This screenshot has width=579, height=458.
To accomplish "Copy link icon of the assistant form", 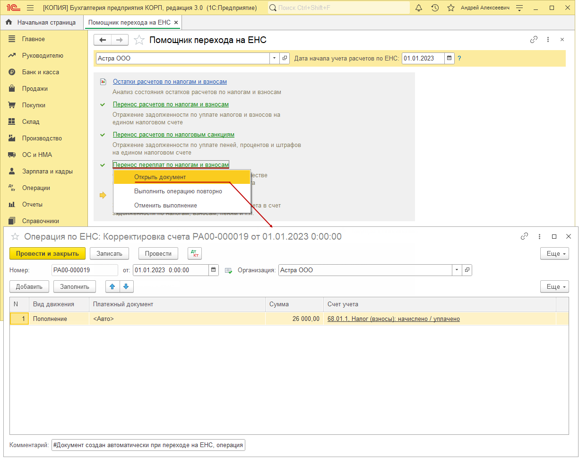I will tap(534, 40).
